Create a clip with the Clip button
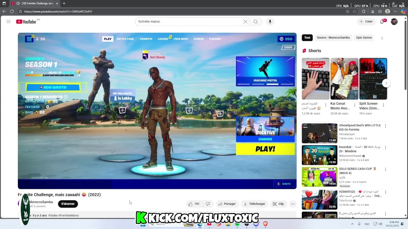The height and width of the screenshot is (229, 408). click(x=278, y=204)
